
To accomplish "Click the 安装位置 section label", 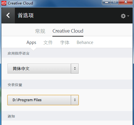I will pos(15,85).
